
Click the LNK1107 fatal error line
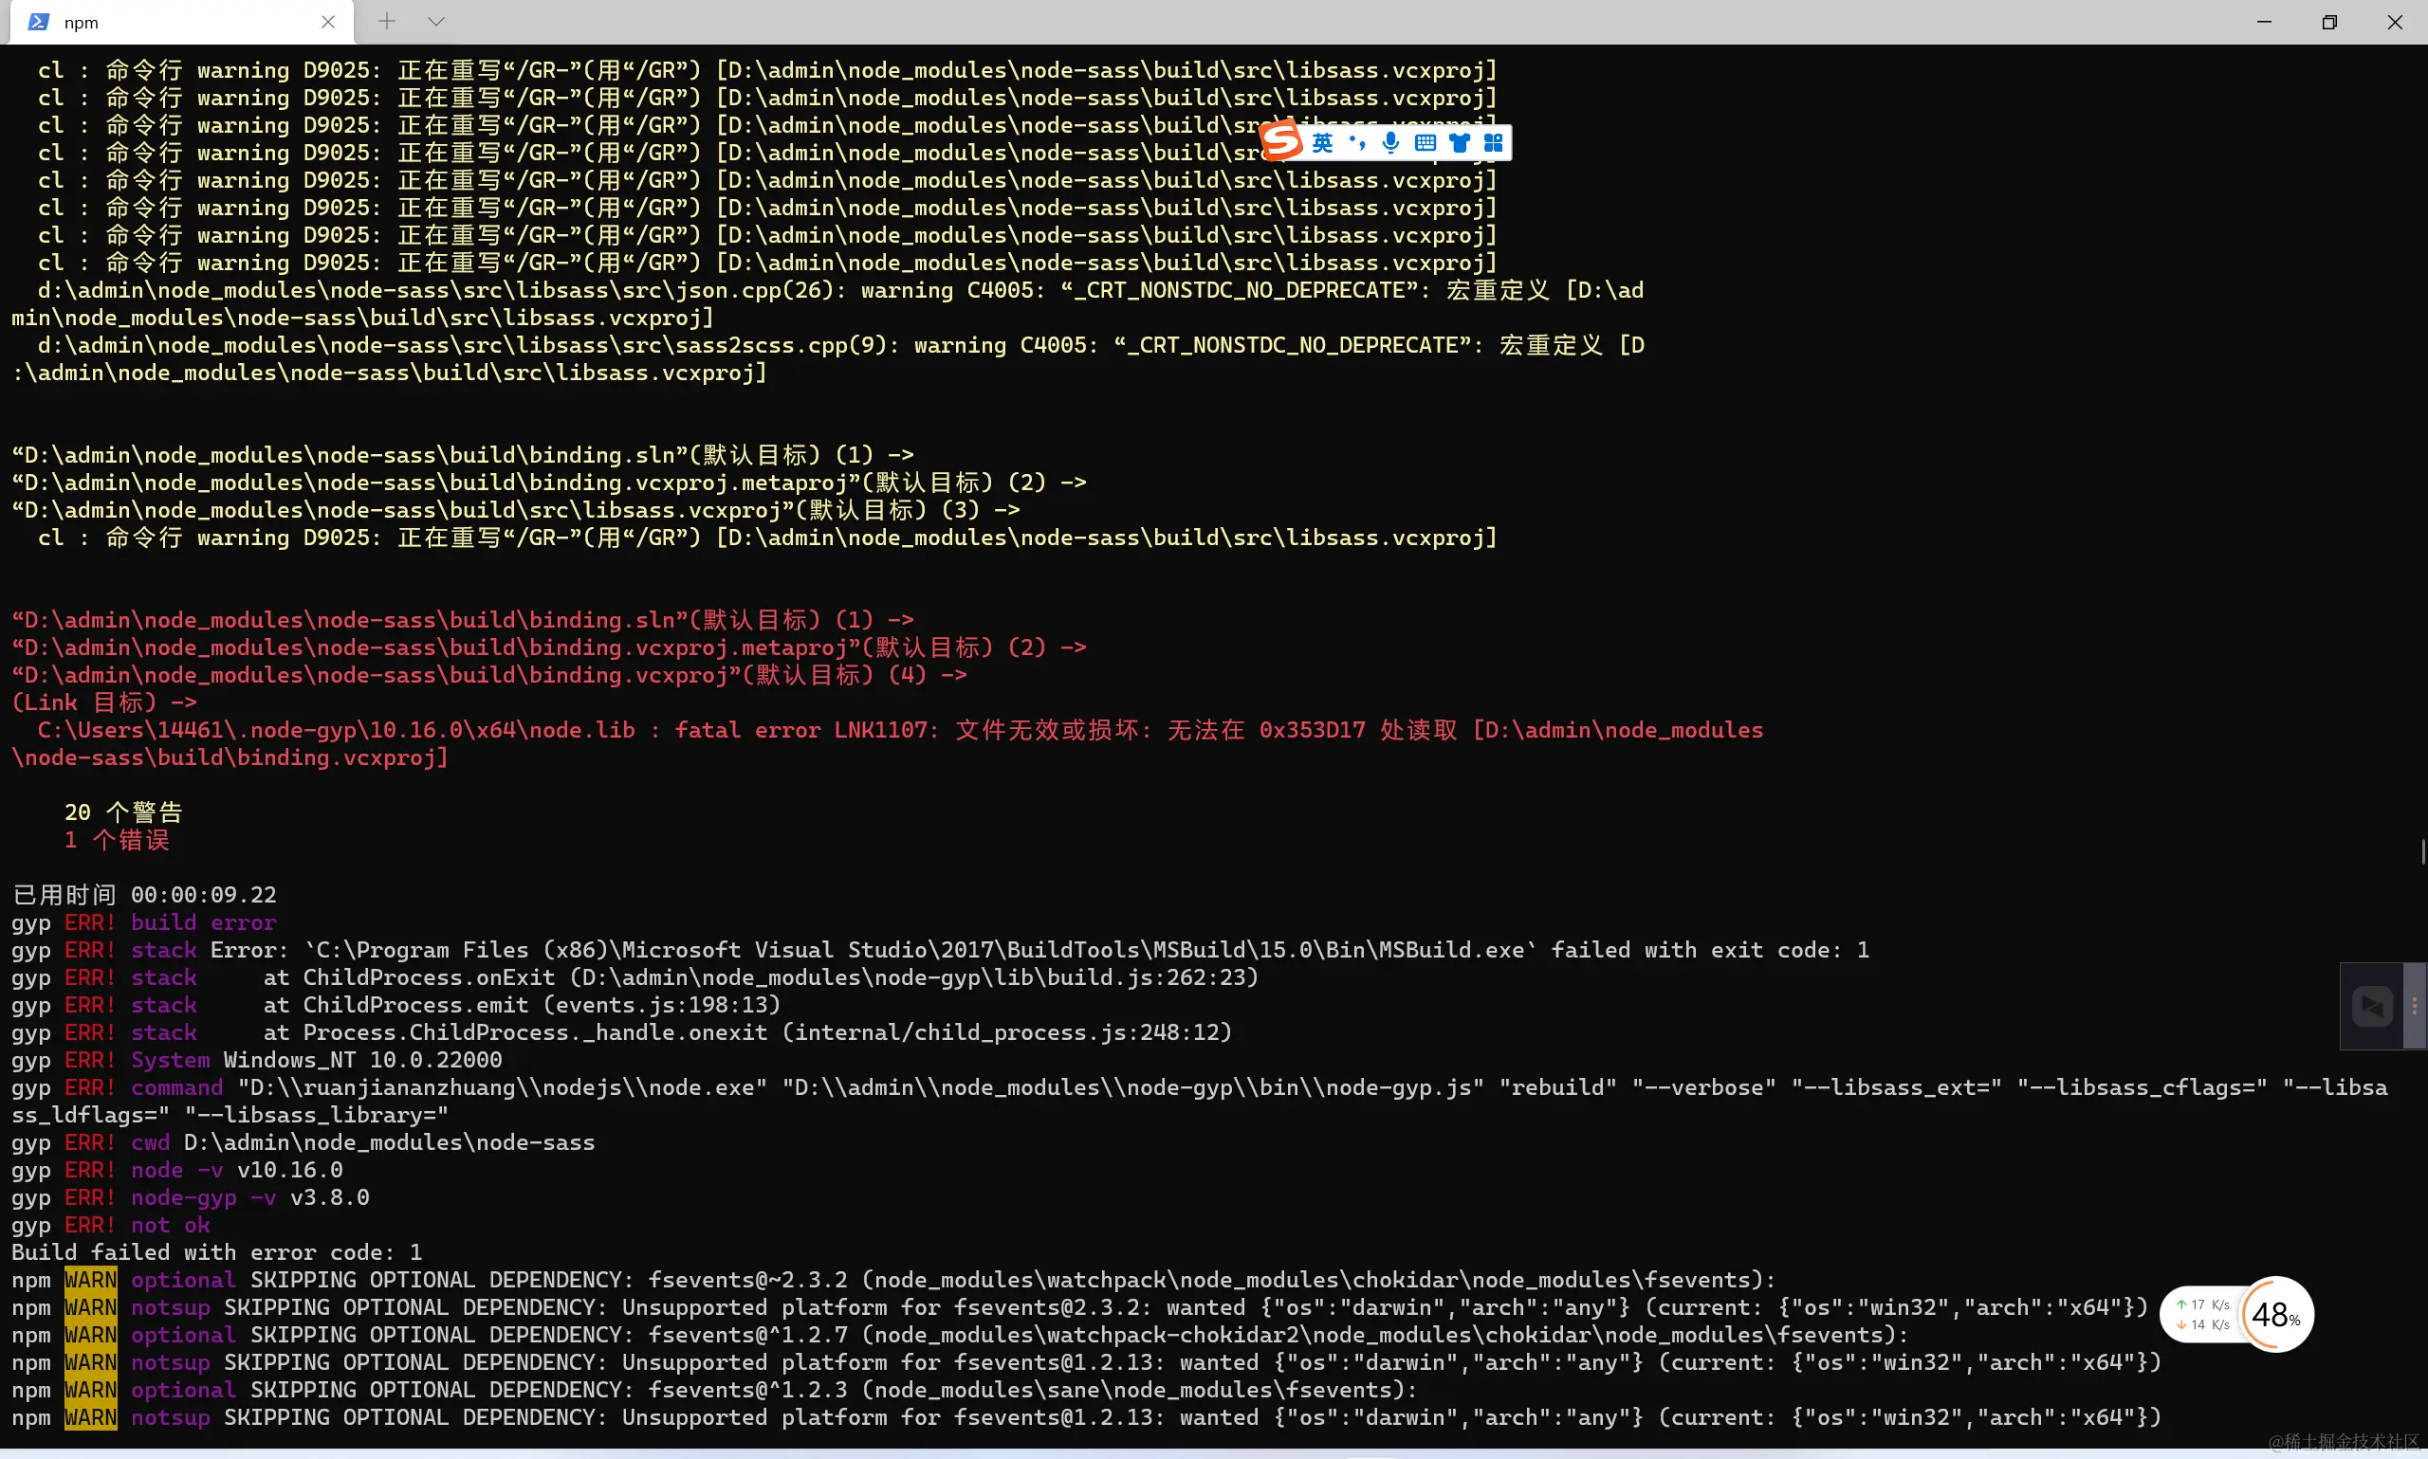tap(885, 731)
